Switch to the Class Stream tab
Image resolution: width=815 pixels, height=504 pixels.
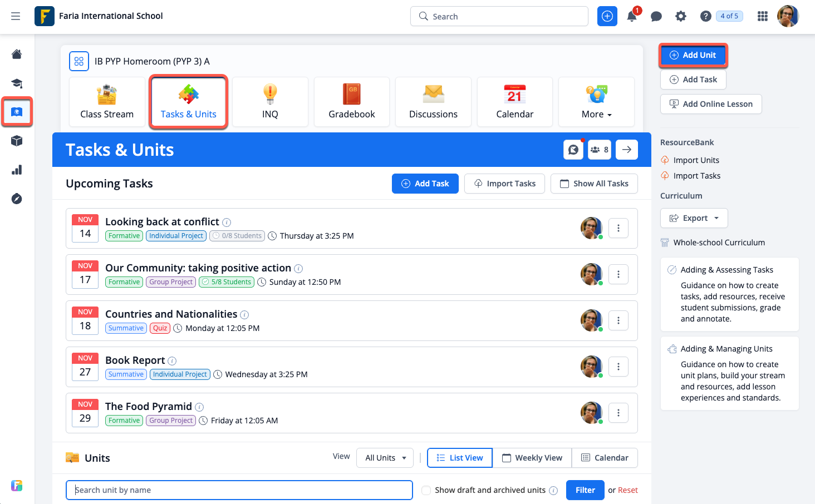[x=107, y=102]
